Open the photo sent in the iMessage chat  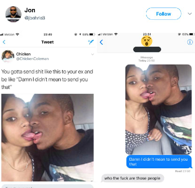(158, 109)
